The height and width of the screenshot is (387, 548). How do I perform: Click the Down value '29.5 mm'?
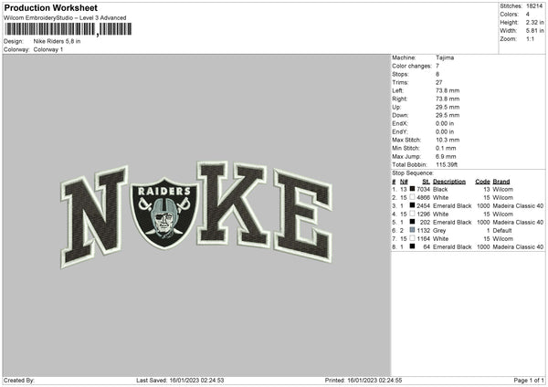pyautogui.click(x=448, y=115)
